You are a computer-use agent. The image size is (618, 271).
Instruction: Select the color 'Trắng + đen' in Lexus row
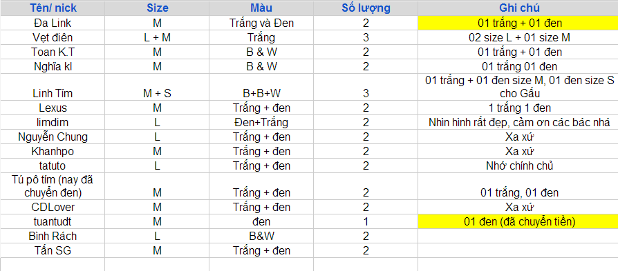tap(261, 108)
